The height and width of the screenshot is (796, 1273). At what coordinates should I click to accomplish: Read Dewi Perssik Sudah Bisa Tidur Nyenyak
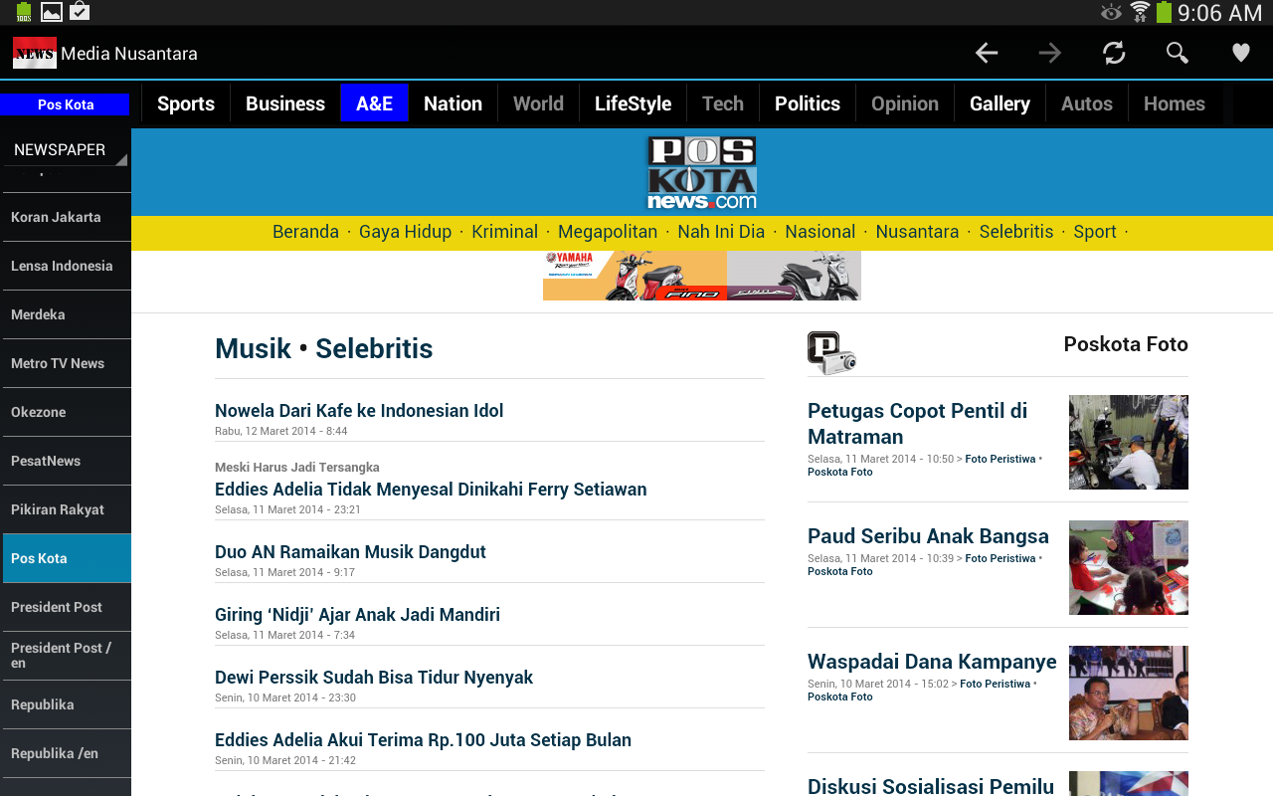374,678
